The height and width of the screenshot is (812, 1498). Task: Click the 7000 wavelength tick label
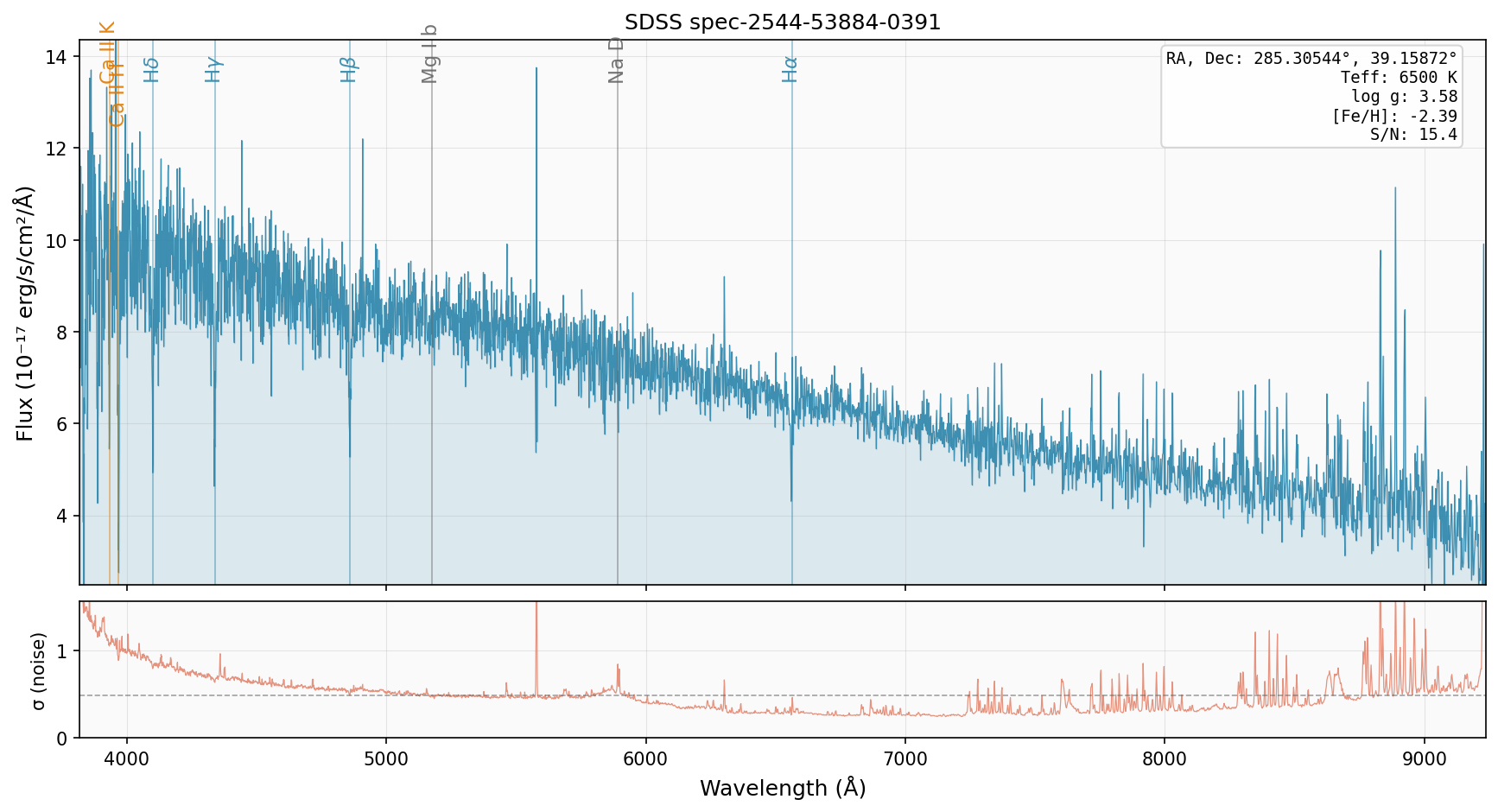(x=905, y=759)
